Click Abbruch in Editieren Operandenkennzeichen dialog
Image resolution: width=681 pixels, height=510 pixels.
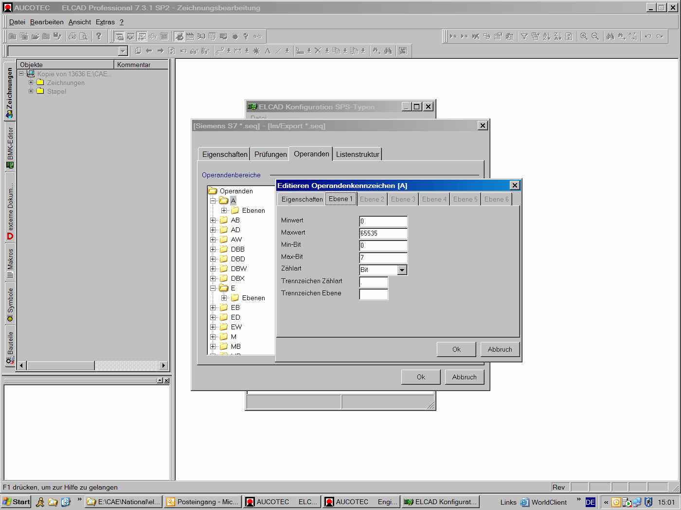(x=500, y=349)
